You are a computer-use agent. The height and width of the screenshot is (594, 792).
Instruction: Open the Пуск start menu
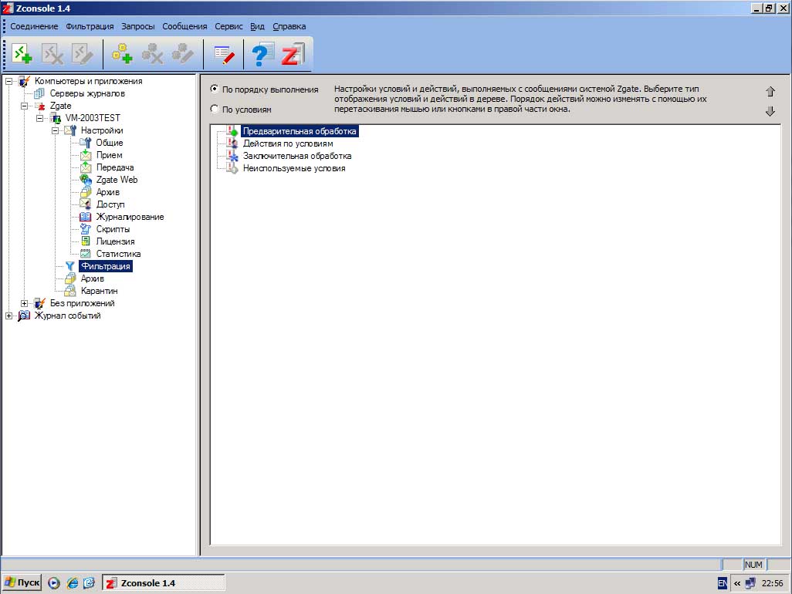pyautogui.click(x=22, y=582)
